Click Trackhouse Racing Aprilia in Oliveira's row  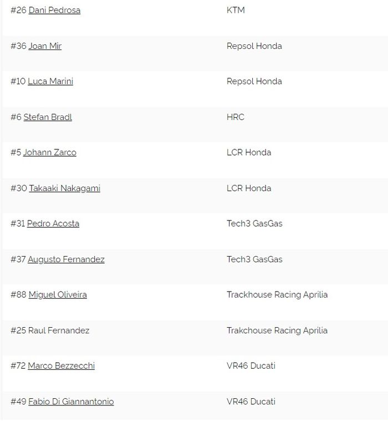click(x=277, y=294)
